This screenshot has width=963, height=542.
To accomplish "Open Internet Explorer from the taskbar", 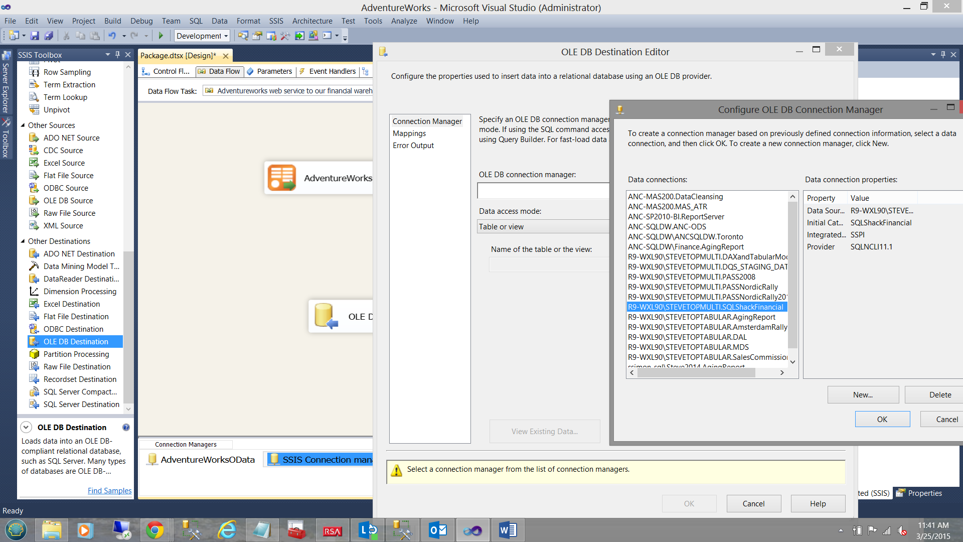I will (x=227, y=530).
